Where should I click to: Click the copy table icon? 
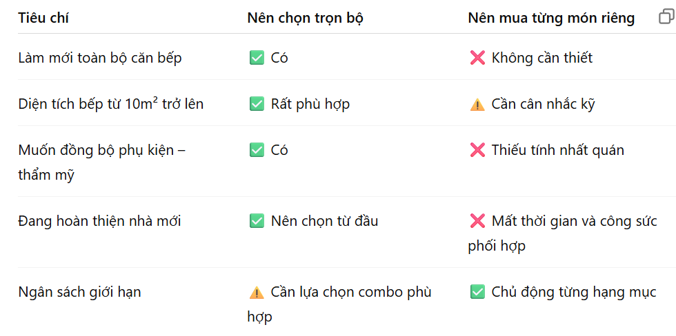[x=667, y=17]
